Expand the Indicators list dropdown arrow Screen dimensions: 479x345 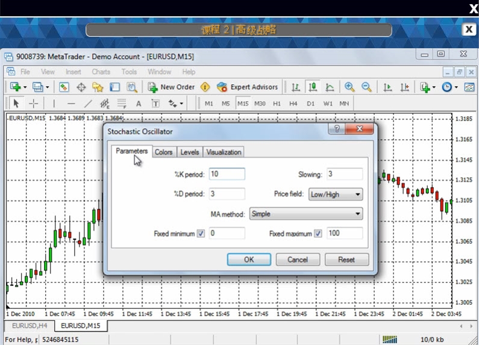(x=434, y=87)
